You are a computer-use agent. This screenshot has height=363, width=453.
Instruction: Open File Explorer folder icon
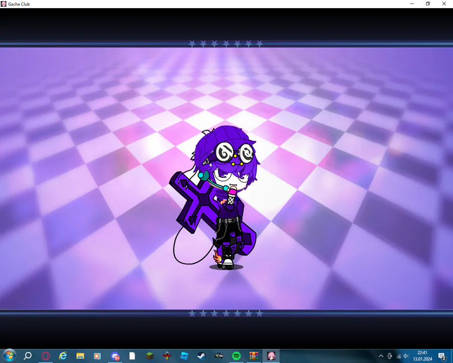[x=80, y=356]
